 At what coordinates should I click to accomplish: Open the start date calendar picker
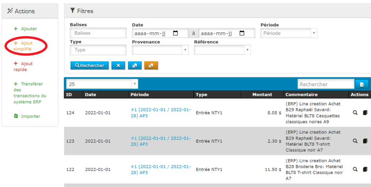pos(176,33)
